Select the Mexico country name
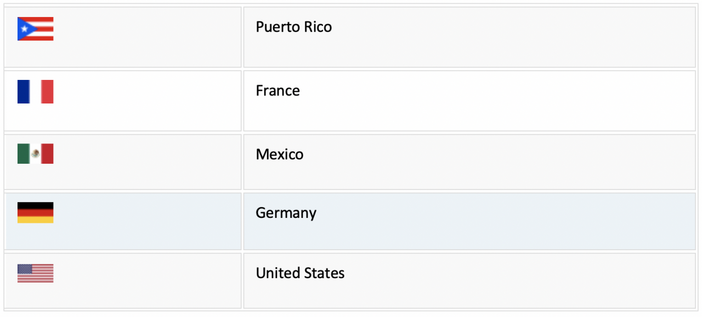The height and width of the screenshot is (317, 702). tap(279, 154)
